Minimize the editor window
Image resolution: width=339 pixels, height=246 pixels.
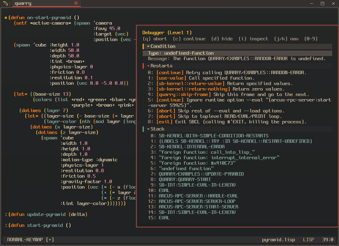click(x=311, y=3)
